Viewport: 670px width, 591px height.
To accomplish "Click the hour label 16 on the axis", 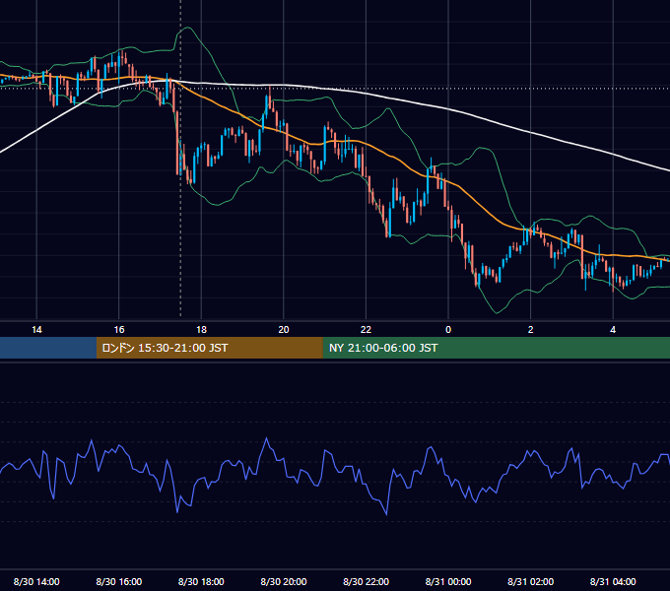I will pyautogui.click(x=119, y=330).
